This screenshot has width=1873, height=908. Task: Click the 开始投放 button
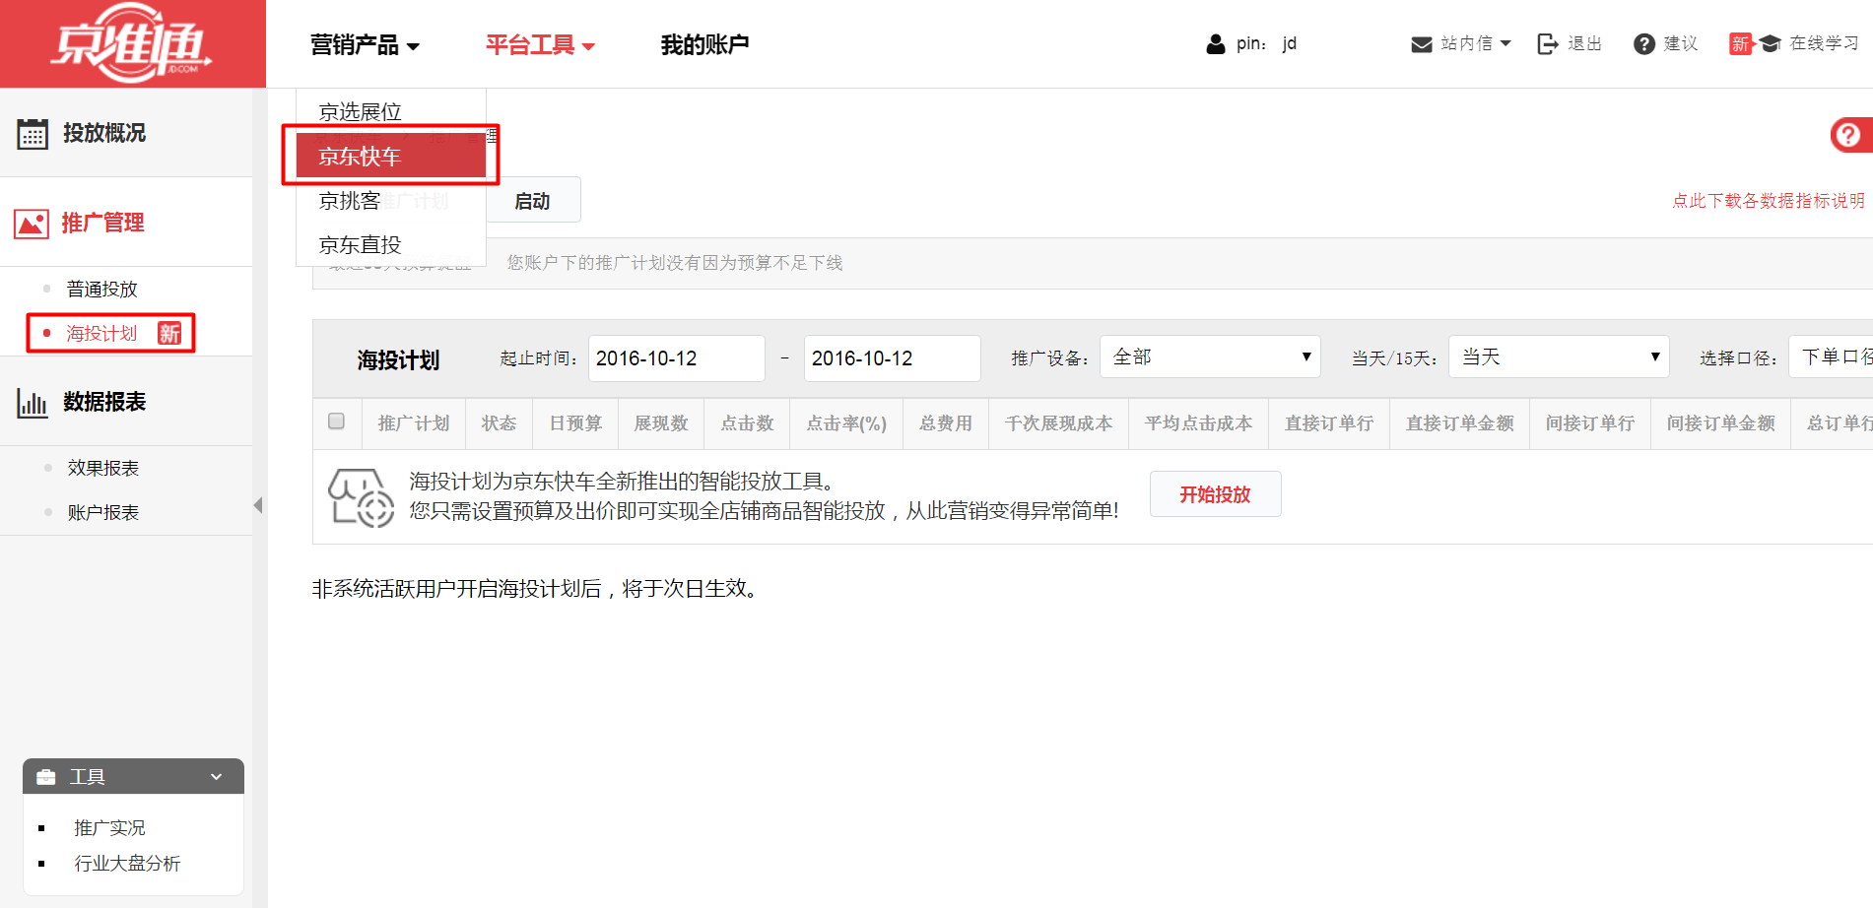1215,494
